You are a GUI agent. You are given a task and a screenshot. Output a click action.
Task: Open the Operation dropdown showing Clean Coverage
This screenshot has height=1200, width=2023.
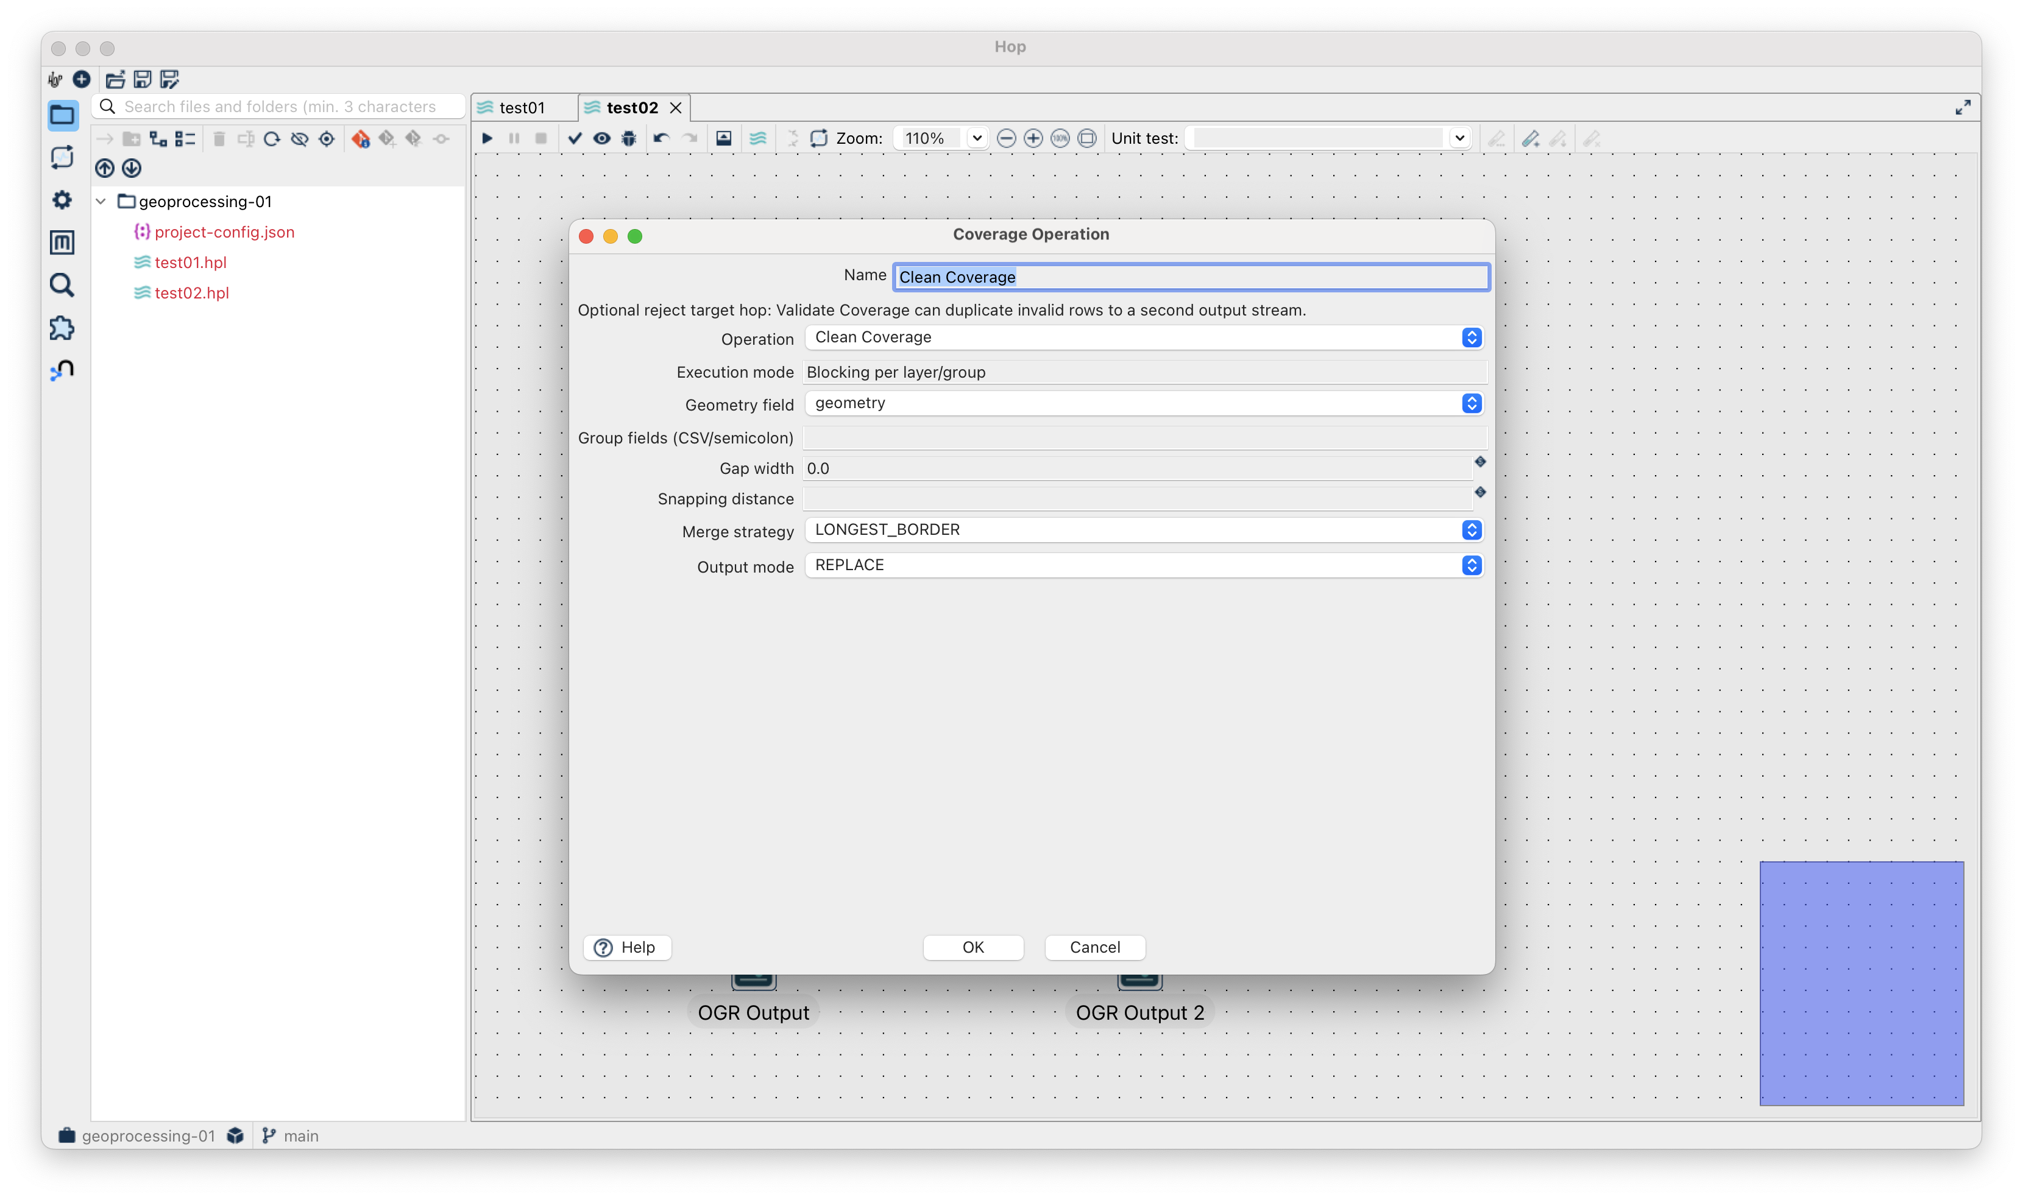coord(1144,337)
